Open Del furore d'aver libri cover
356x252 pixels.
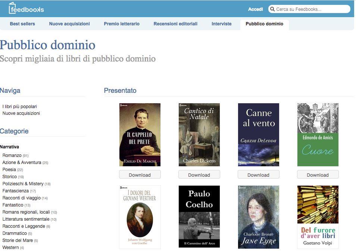point(318,217)
